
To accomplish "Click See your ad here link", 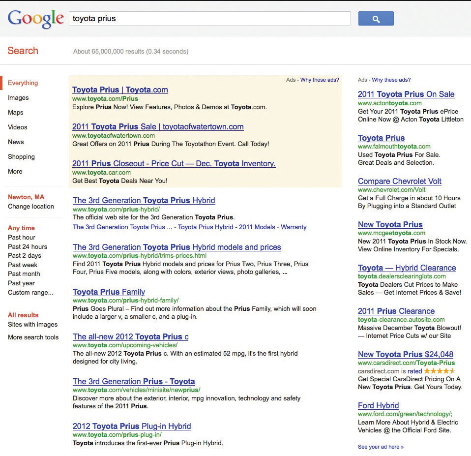I will pos(381,447).
